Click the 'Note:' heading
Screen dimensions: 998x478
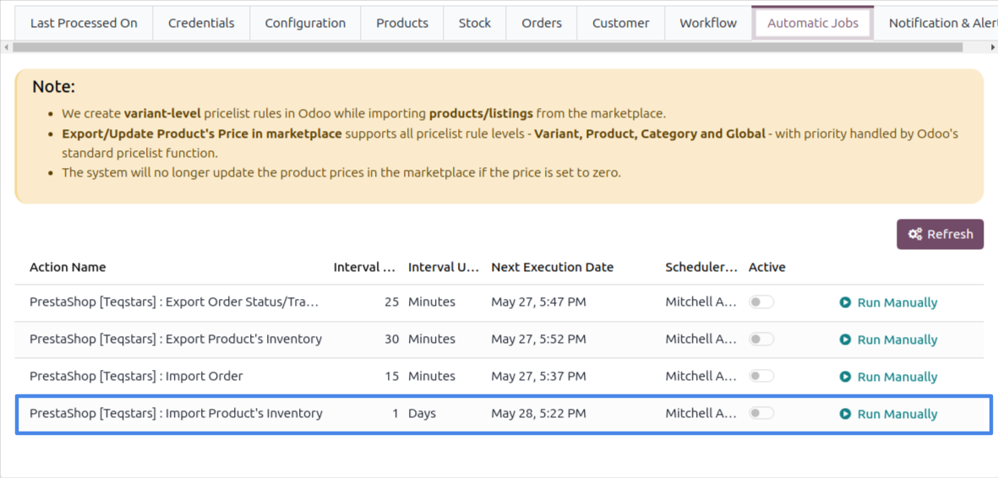(x=53, y=87)
